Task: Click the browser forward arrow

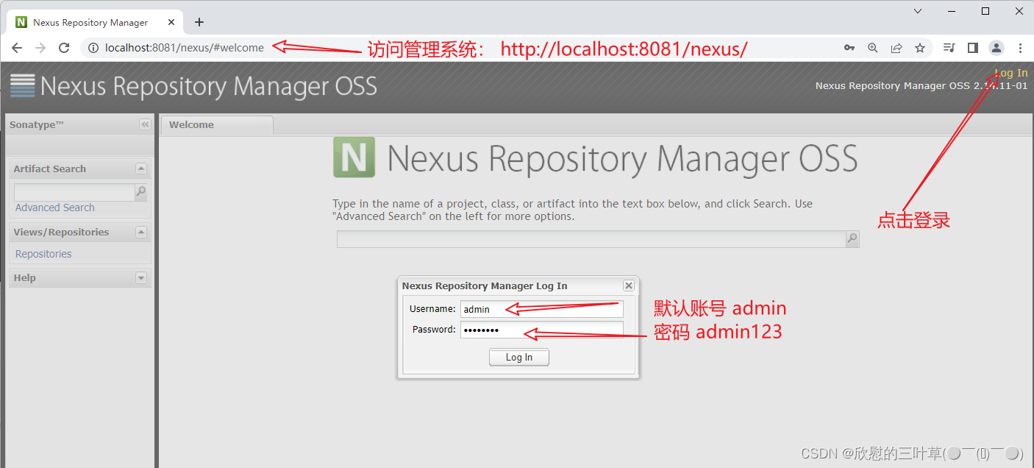Action: [40, 48]
